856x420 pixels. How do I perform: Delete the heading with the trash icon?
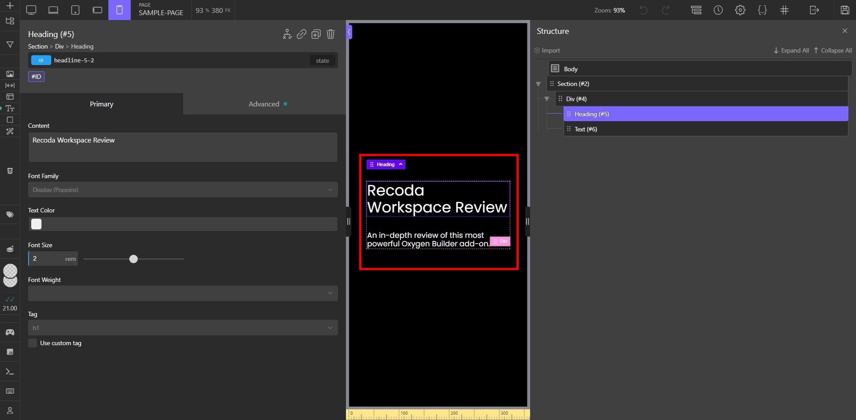[330, 34]
